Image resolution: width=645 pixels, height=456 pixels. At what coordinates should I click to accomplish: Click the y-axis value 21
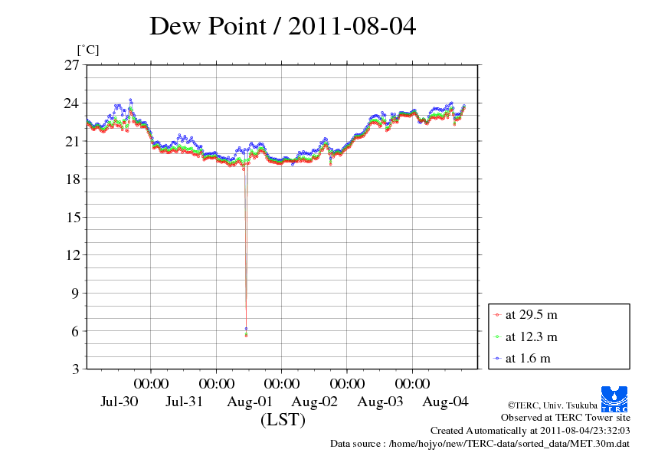(x=71, y=141)
